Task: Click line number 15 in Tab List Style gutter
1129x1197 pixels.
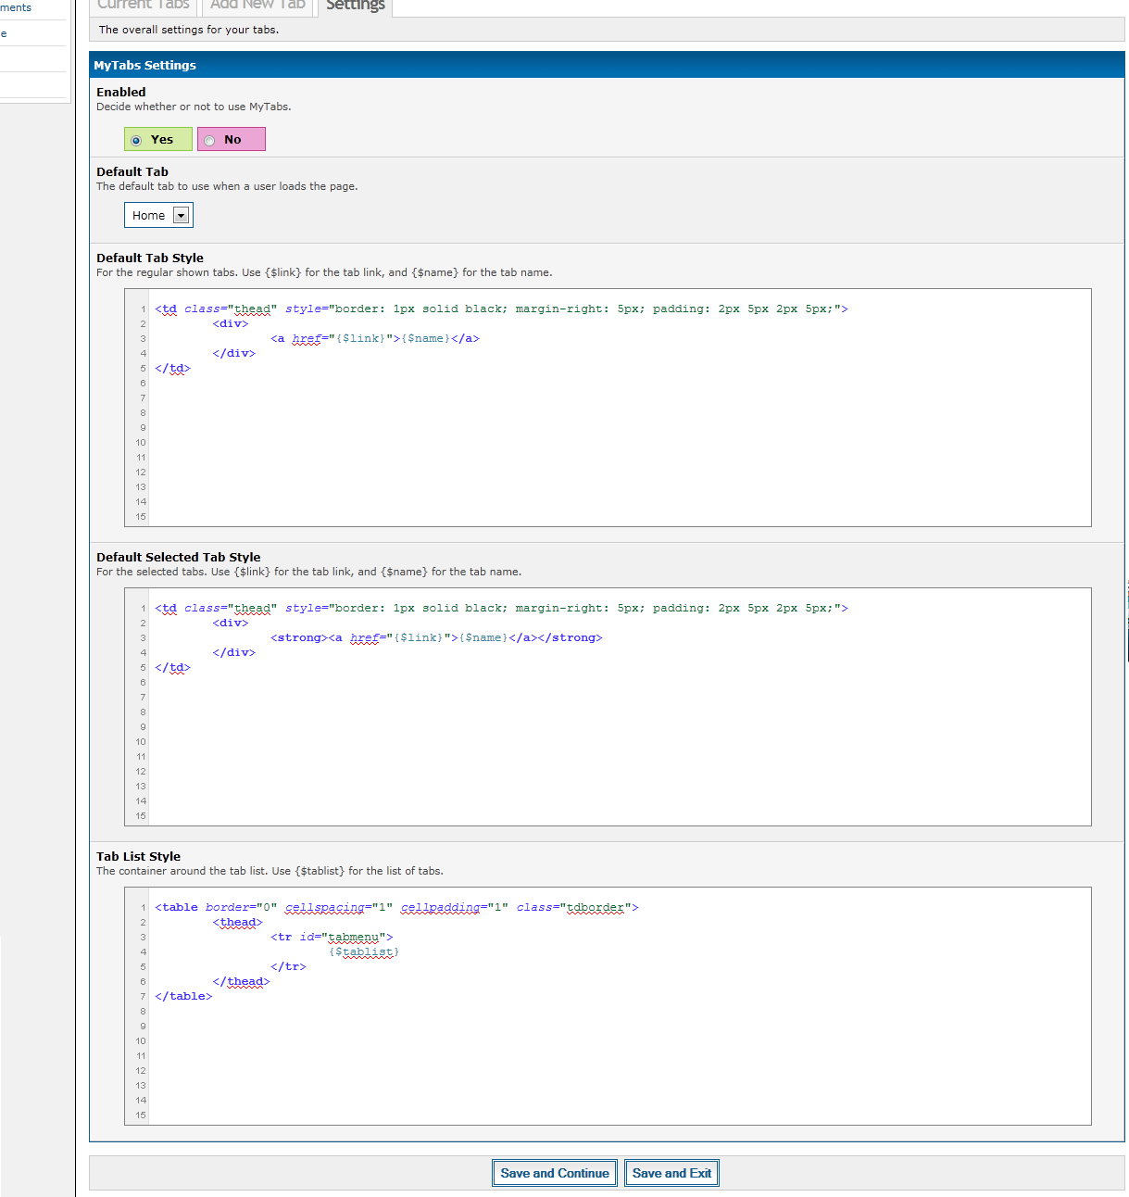Action: pyautogui.click(x=141, y=1115)
